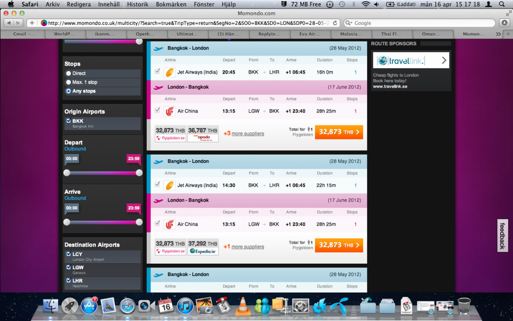513x321 pixels.
Task: Select the Any stops option
Action: pyautogui.click(x=68, y=91)
